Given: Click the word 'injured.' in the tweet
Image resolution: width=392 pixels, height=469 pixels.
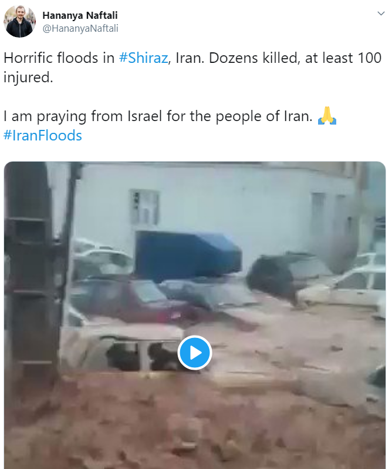Looking at the screenshot, I should click(28, 78).
